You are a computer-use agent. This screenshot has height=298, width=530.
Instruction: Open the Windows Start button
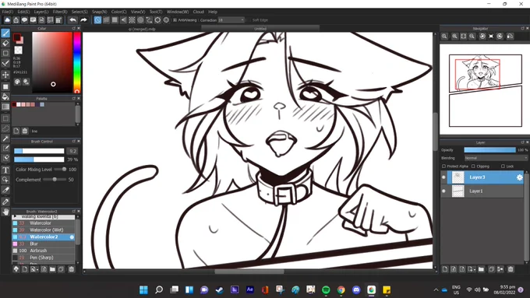click(x=143, y=289)
